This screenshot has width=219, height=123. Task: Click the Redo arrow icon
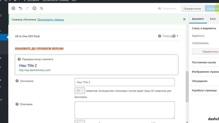coord(27,8)
